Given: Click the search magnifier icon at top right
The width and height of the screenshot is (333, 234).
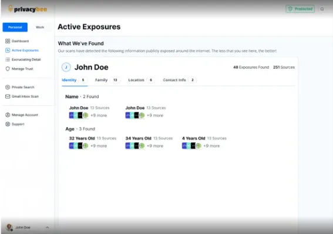Looking at the screenshot, I should (322, 9).
